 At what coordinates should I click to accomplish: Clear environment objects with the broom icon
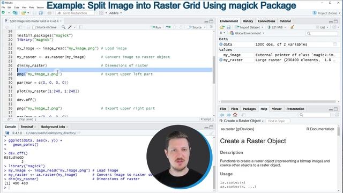pyautogui.click(x=292, y=27)
